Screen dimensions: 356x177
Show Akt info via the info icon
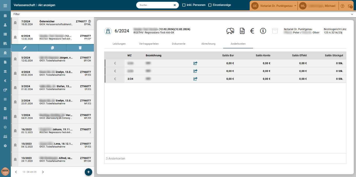click(263, 31)
